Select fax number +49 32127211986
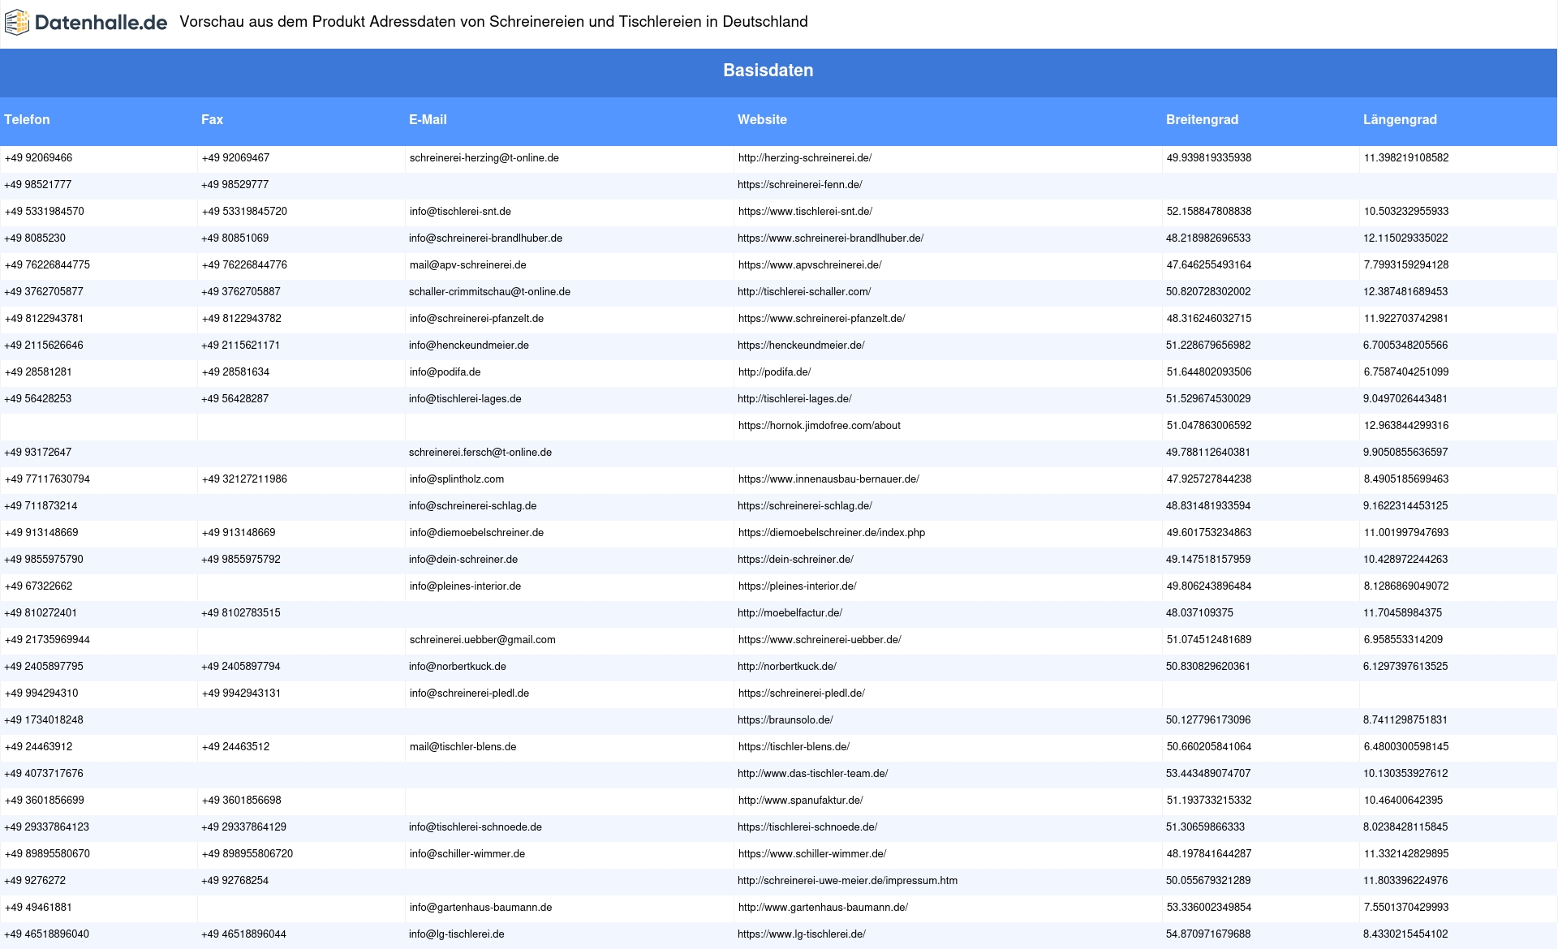Viewport: 1558px width, 949px height. (244, 479)
